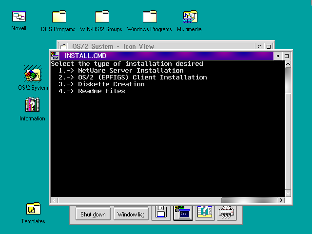312x234 pixels.
Task: Click the shredder icon in LaunchPad
Action: tap(226, 212)
